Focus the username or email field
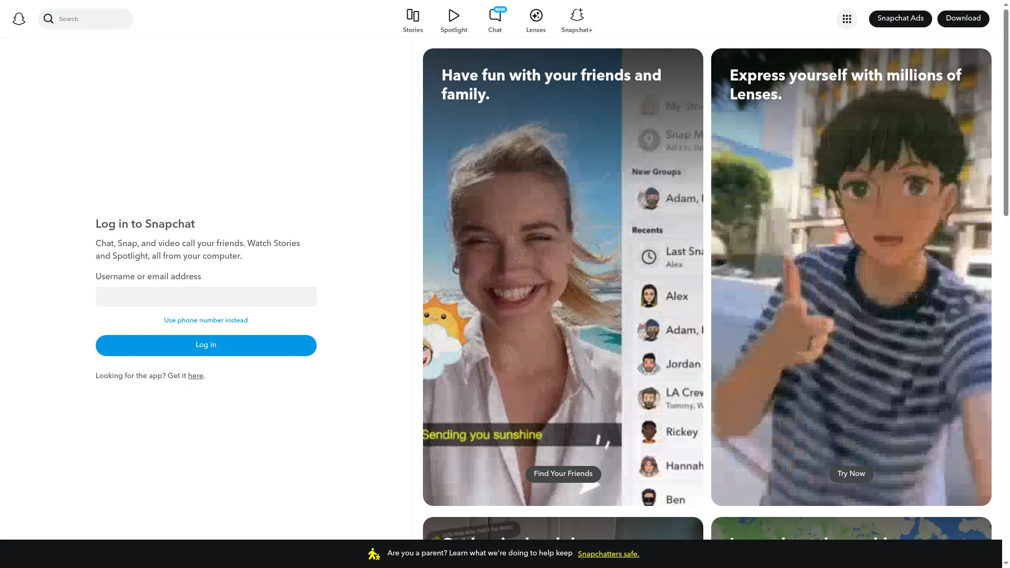The image size is (1010, 568). point(206,297)
